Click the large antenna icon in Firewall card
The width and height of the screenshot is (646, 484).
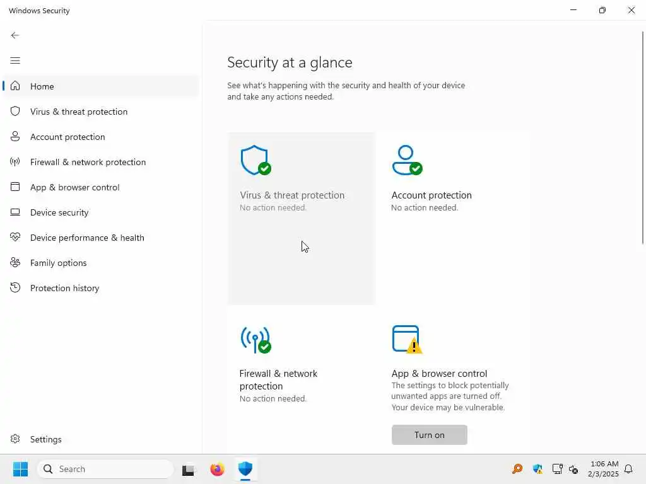coord(256,340)
